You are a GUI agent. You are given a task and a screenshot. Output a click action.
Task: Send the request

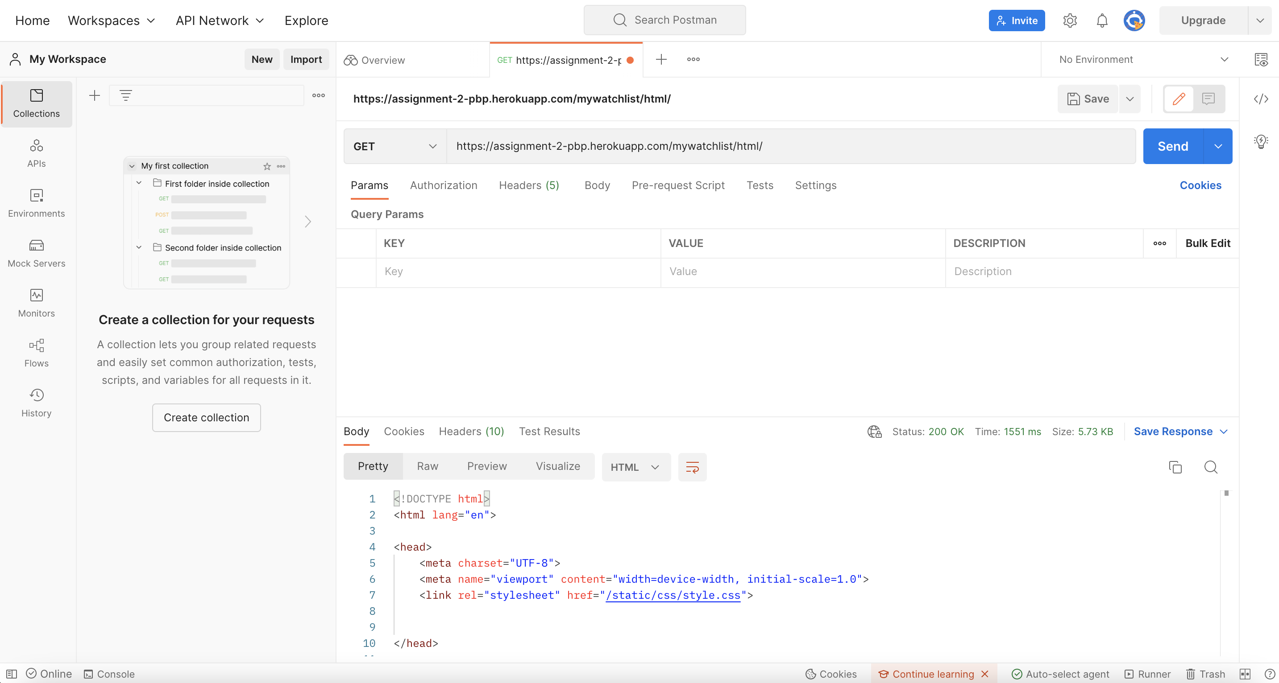point(1173,146)
